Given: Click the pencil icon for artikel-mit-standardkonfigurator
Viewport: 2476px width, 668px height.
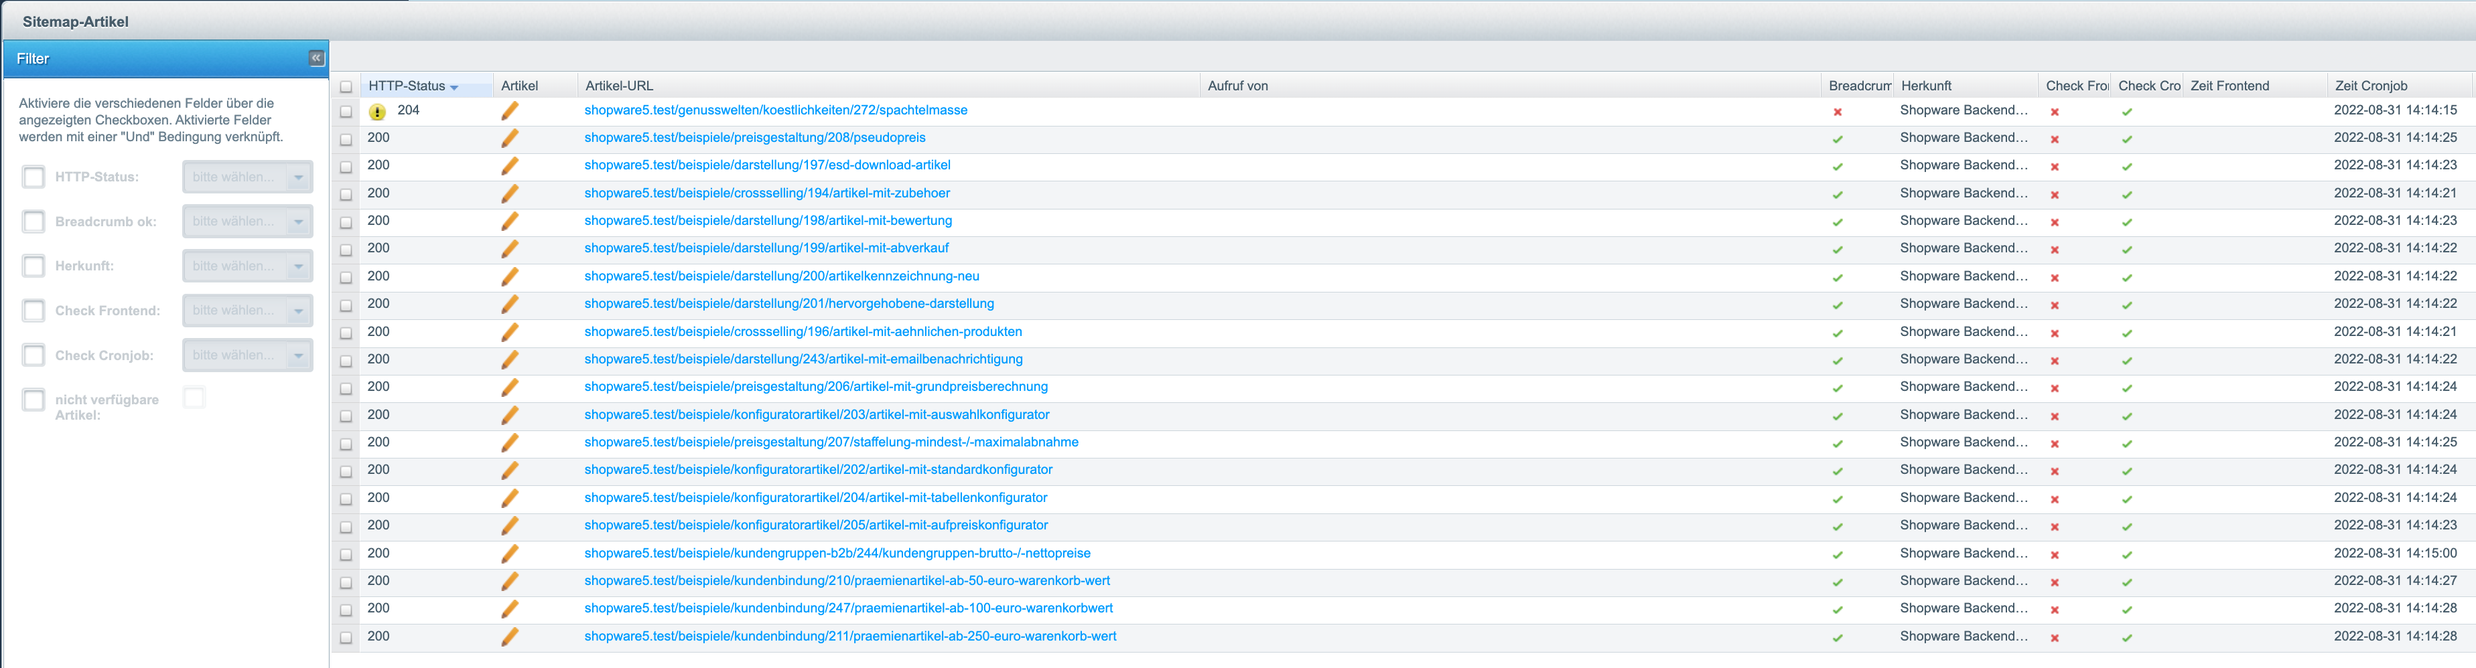Looking at the screenshot, I should coord(510,471).
